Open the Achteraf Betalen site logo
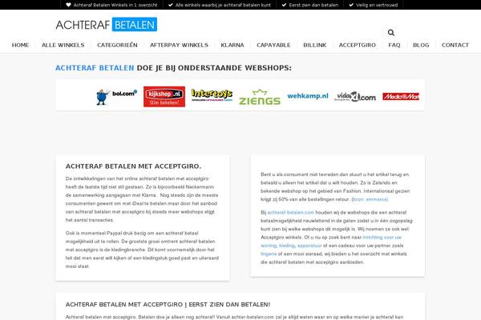481x320 pixels. (x=107, y=25)
